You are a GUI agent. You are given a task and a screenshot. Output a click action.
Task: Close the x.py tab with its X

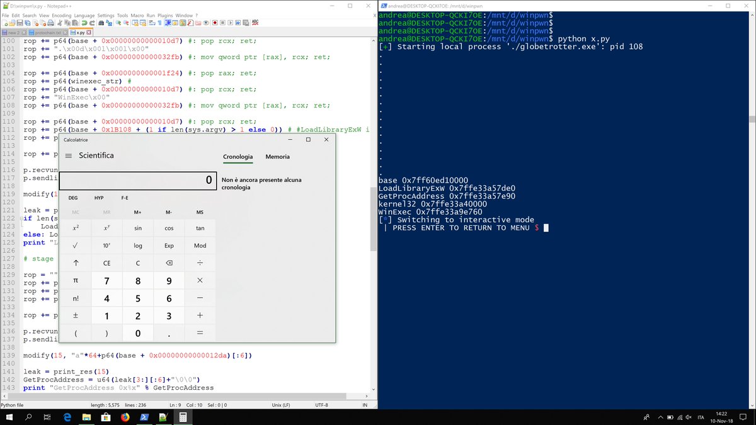[x=88, y=32]
